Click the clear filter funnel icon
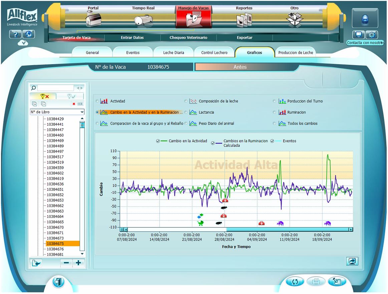 pos(44,96)
